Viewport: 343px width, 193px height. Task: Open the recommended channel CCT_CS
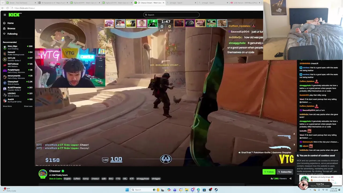[17, 59]
